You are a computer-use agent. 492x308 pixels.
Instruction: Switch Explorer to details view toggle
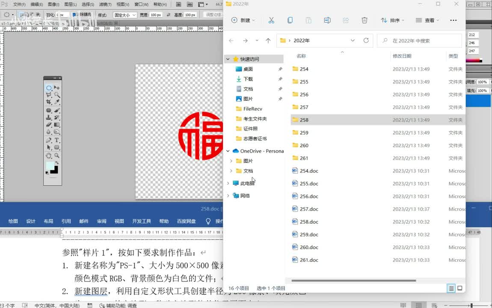(451, 288)
